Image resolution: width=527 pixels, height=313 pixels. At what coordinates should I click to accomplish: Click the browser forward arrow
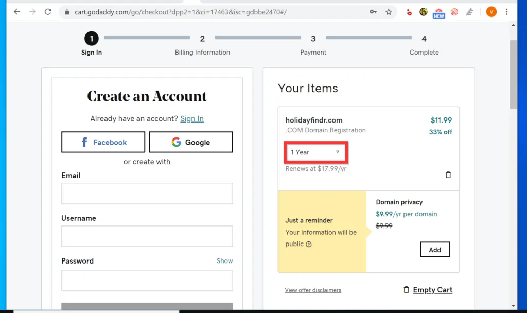click(x=32, y=12)
